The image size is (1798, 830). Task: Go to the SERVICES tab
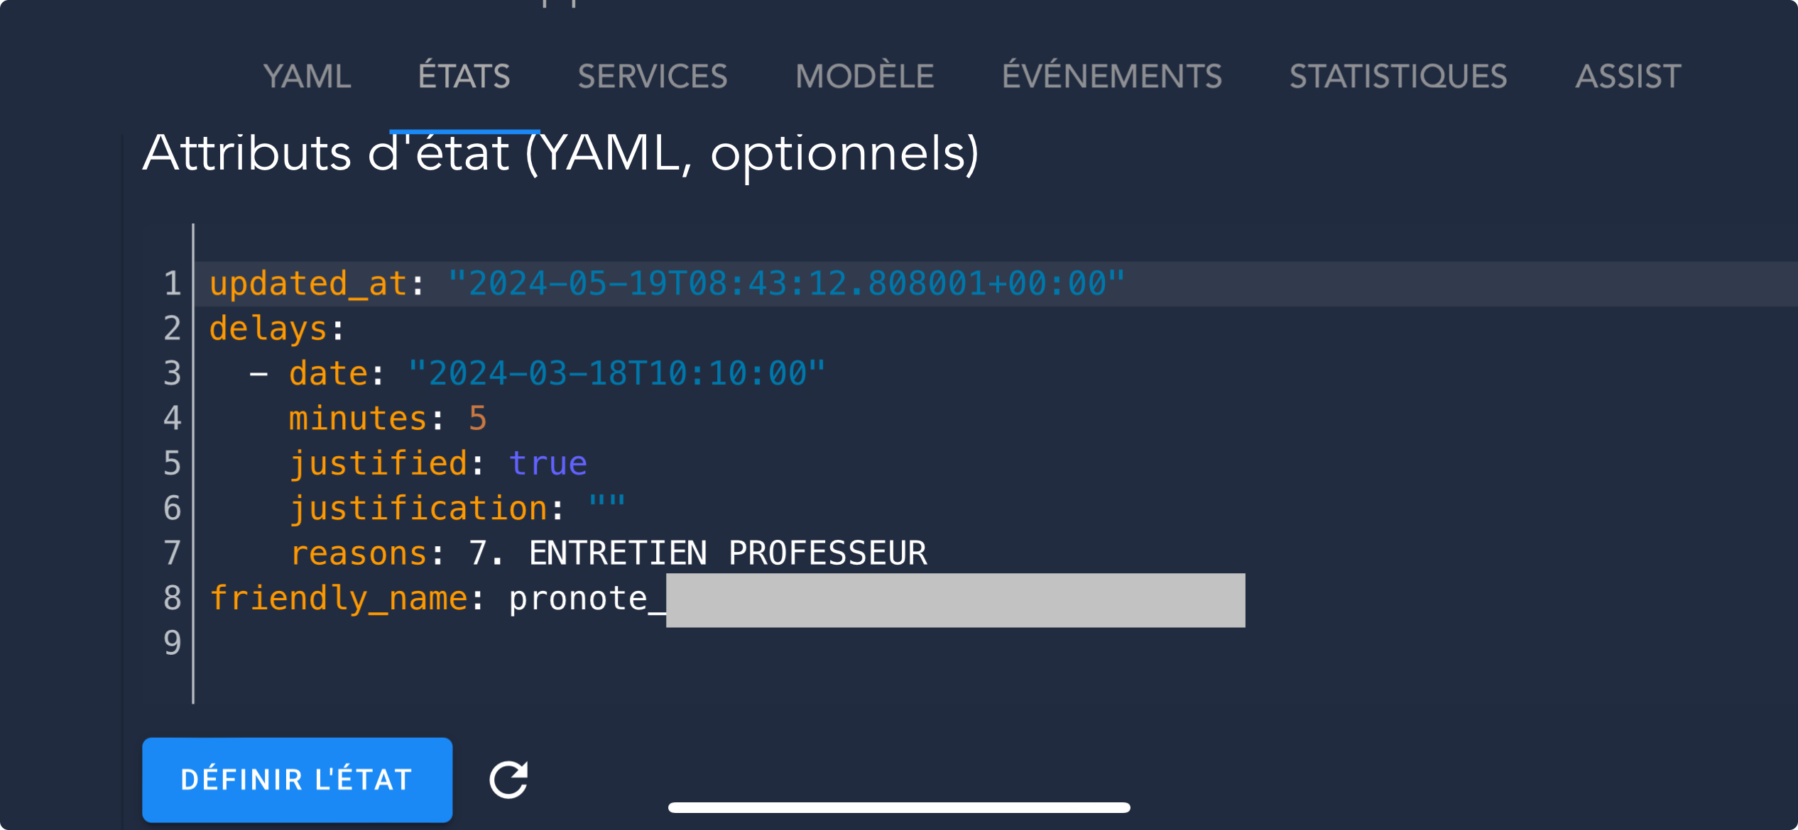(x=653, y=76)
